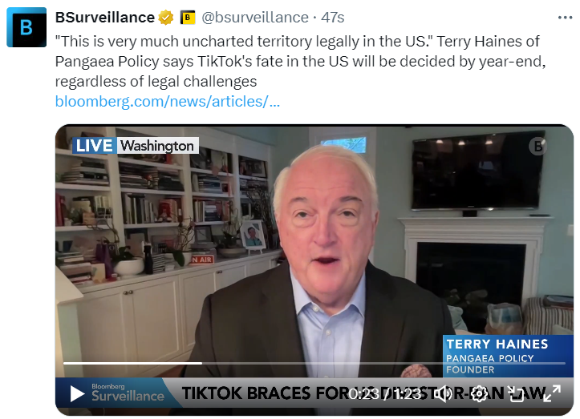Seek on the video progress bar
The width and height of the screenshot is (580, 419).
[314, 364]
